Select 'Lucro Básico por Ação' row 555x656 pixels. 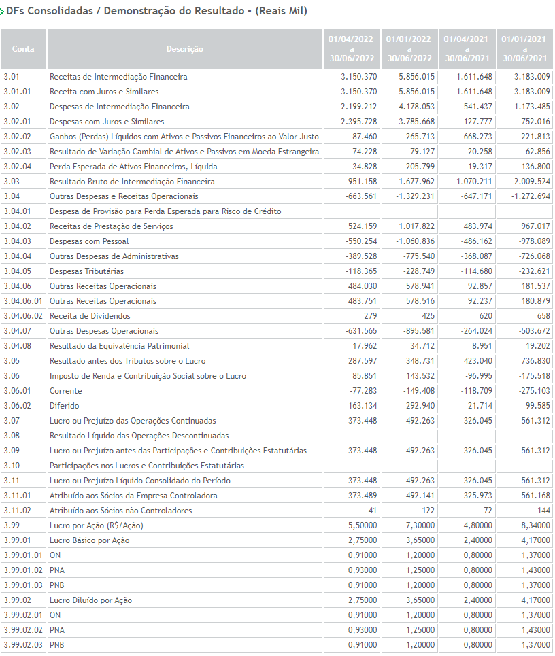[x=277, y=540]
